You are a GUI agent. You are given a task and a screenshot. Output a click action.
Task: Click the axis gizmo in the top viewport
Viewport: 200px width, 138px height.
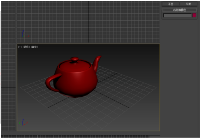click(x=26, y=34)
